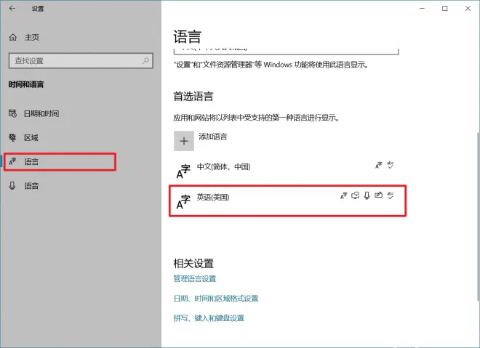Image resolution: width=480 pixels, height=348 pixels.
Task: Click spell-check icon in 英语(美国) row
Action: (391, 195)
